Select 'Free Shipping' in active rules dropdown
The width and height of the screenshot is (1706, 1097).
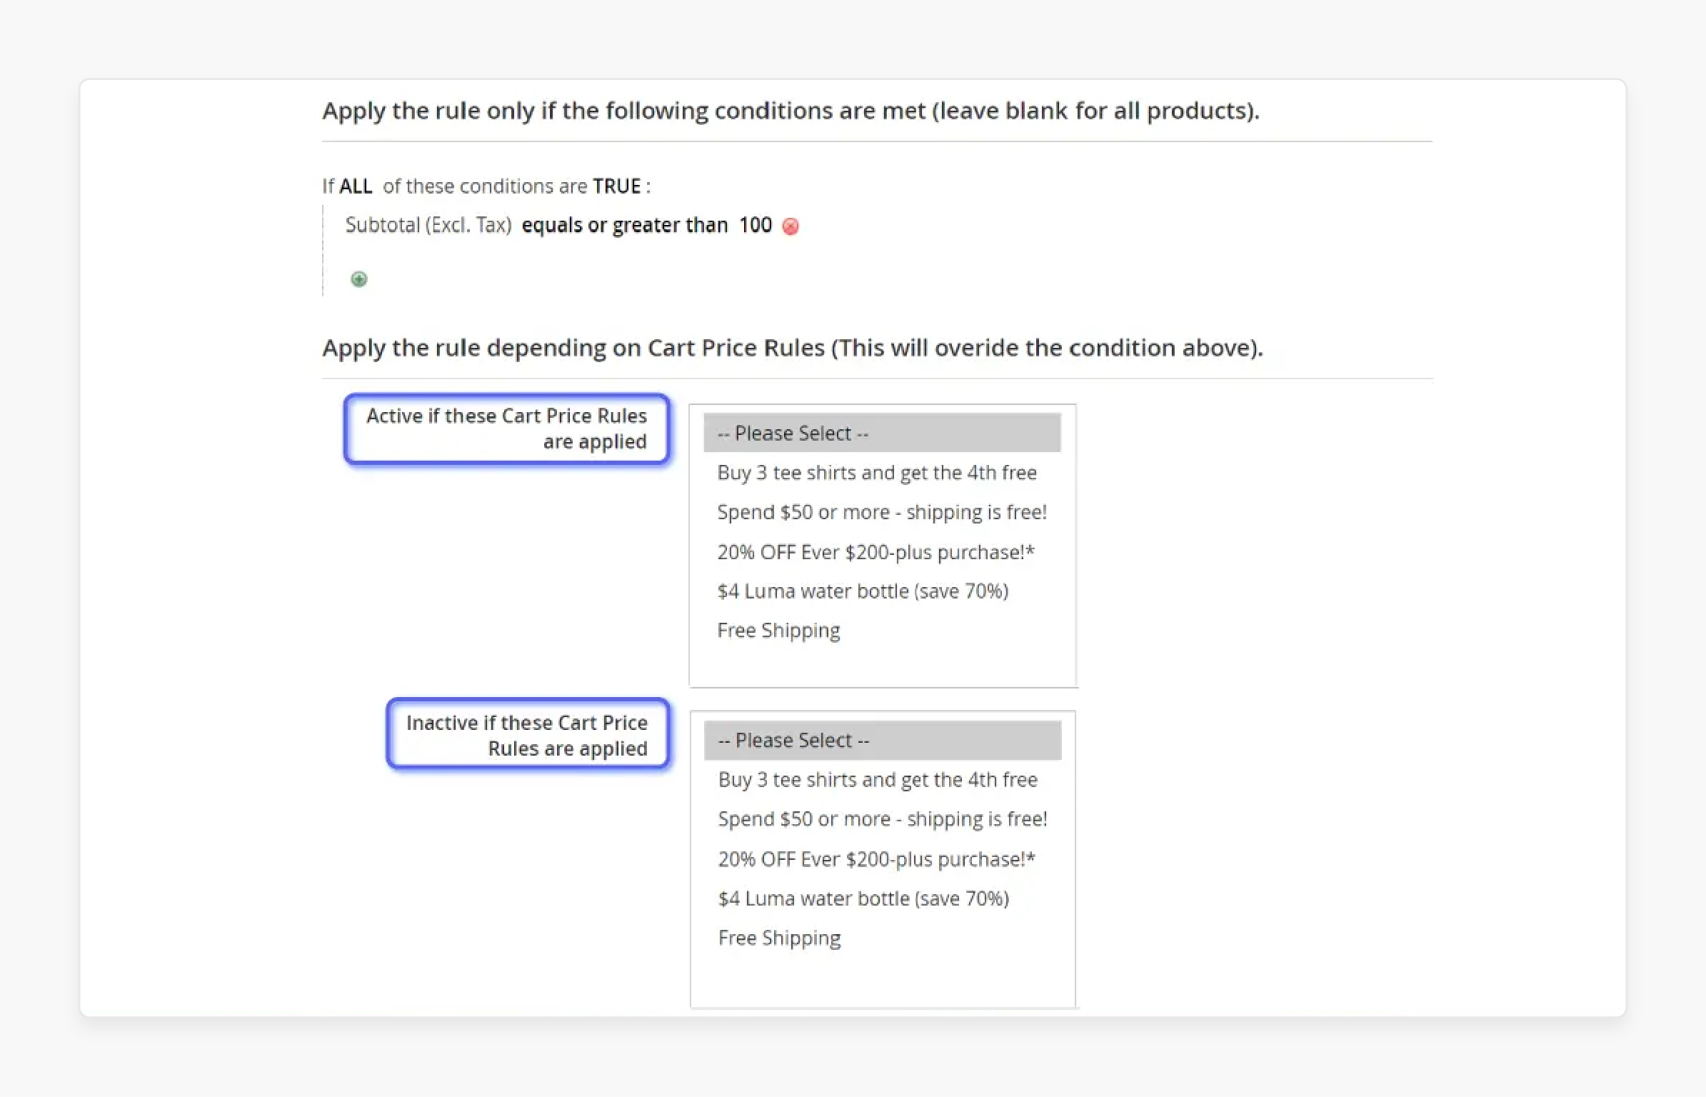point(778,631)
